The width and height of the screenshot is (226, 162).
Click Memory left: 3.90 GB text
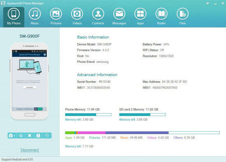79,119
